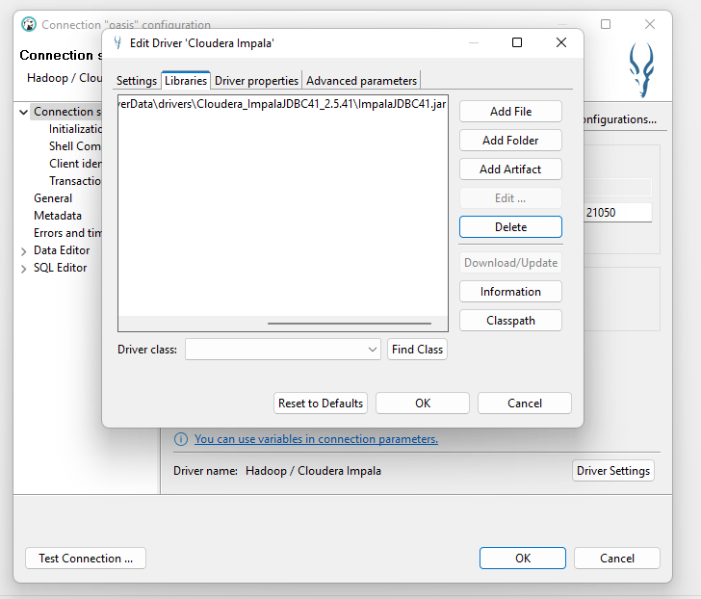701x599 pixels.
Task: Expand the Data Editor tree node
Action: pos(24,251)
